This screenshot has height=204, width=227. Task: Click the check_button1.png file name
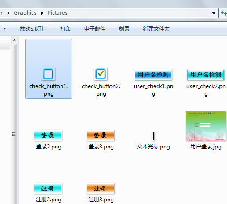point(49,90)
